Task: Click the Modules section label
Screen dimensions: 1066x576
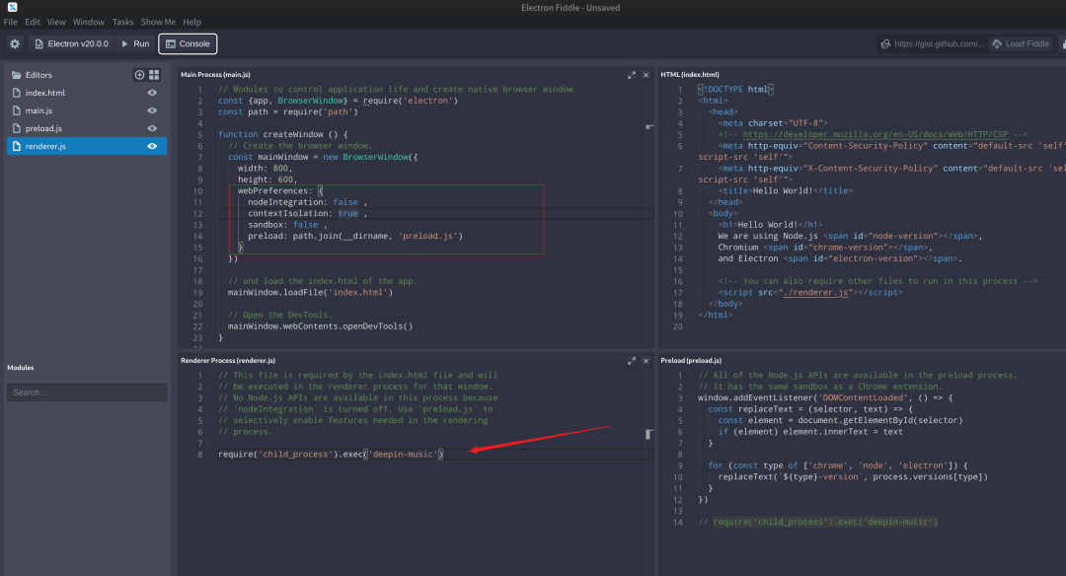Action: [x=21, y=368]
